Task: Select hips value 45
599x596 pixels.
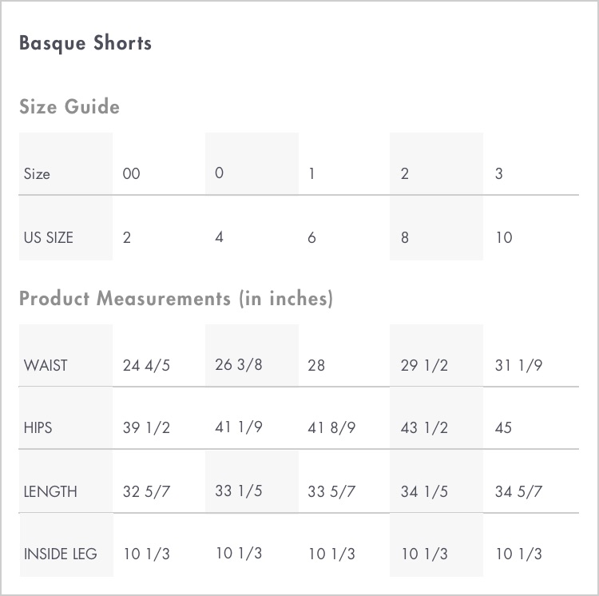Action: coord(503,427)
